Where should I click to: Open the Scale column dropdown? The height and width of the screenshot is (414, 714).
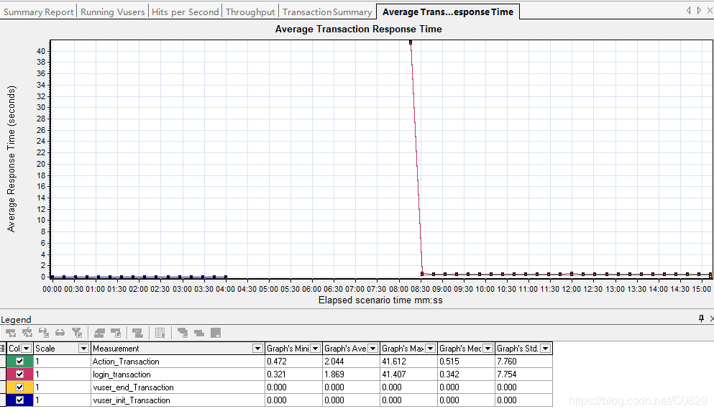point(83,349)
